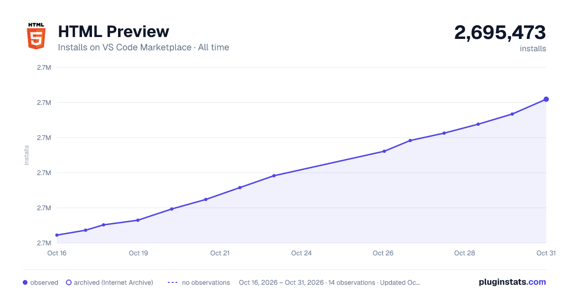
Task: Click the hollow 'archived' legend circle
Action: pyautogui.click(x=69, y=282)
